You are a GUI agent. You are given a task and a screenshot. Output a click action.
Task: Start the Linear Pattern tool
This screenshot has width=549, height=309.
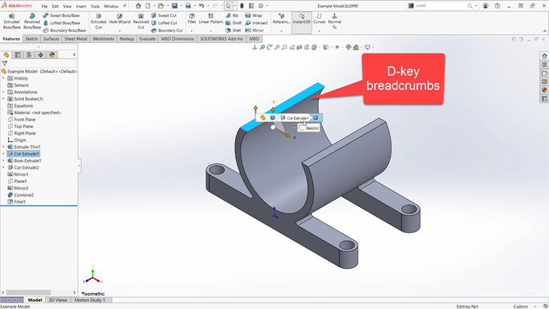[210, 19]
